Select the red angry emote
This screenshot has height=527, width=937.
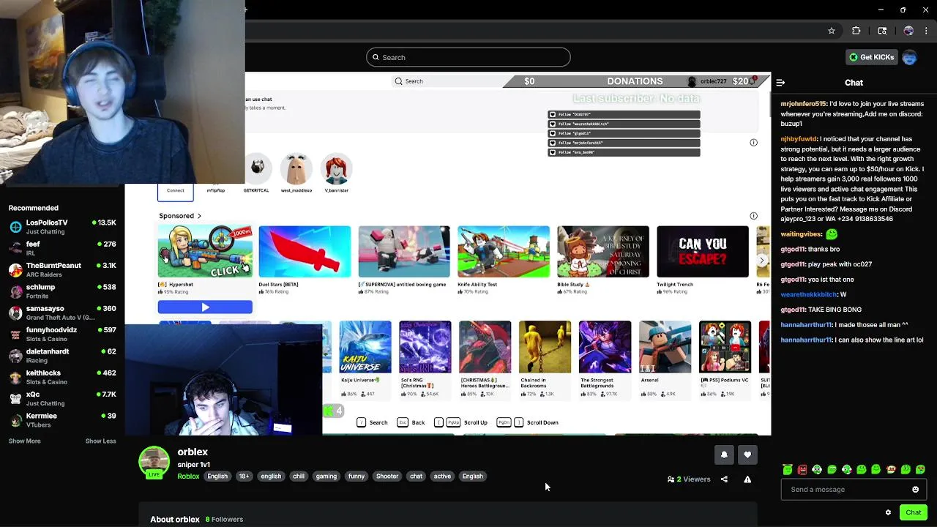802,469
